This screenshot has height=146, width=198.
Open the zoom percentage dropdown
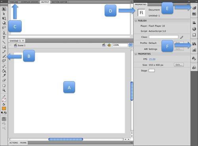click(x=131, y=45)
